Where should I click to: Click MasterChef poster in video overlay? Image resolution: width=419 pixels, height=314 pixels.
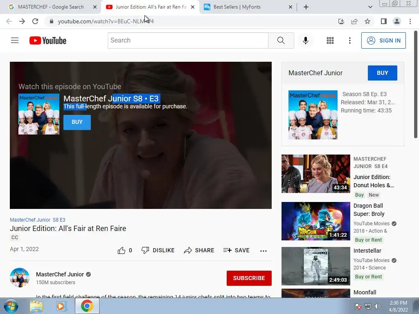pos(39,114)
